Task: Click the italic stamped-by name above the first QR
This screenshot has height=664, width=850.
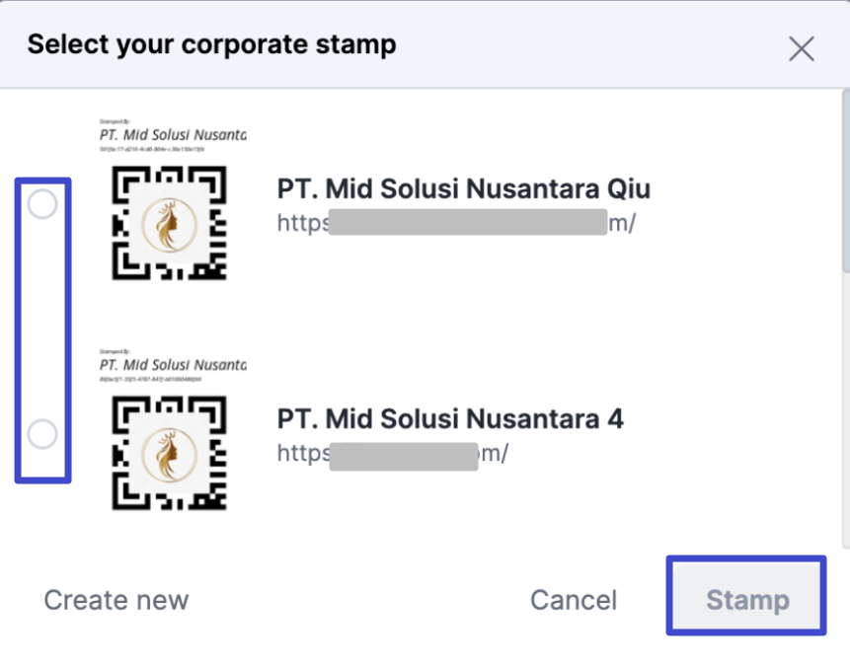Action: 173,134
